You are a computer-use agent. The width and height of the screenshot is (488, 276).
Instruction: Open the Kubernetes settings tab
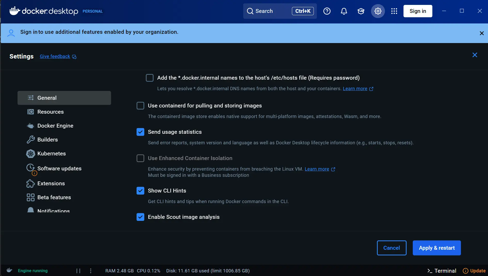[x=64, y=154]
